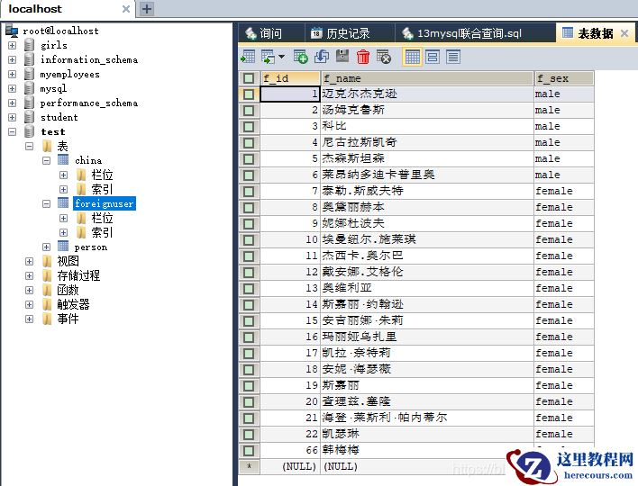
Task: Click the duplicate row icon
Action: pyautogui.click(x=322, y=57)
